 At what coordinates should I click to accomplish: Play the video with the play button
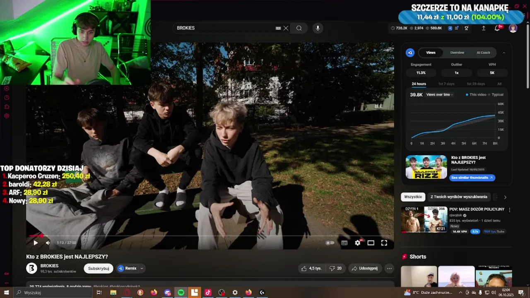tap(36, 243)
